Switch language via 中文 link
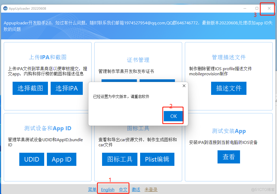The image size is (277, 194). (x=123, y=190)
